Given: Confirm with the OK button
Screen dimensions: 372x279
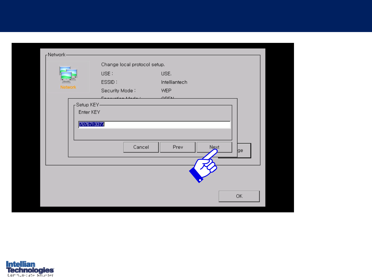Looking at the screenshot, I should [239, 196].
